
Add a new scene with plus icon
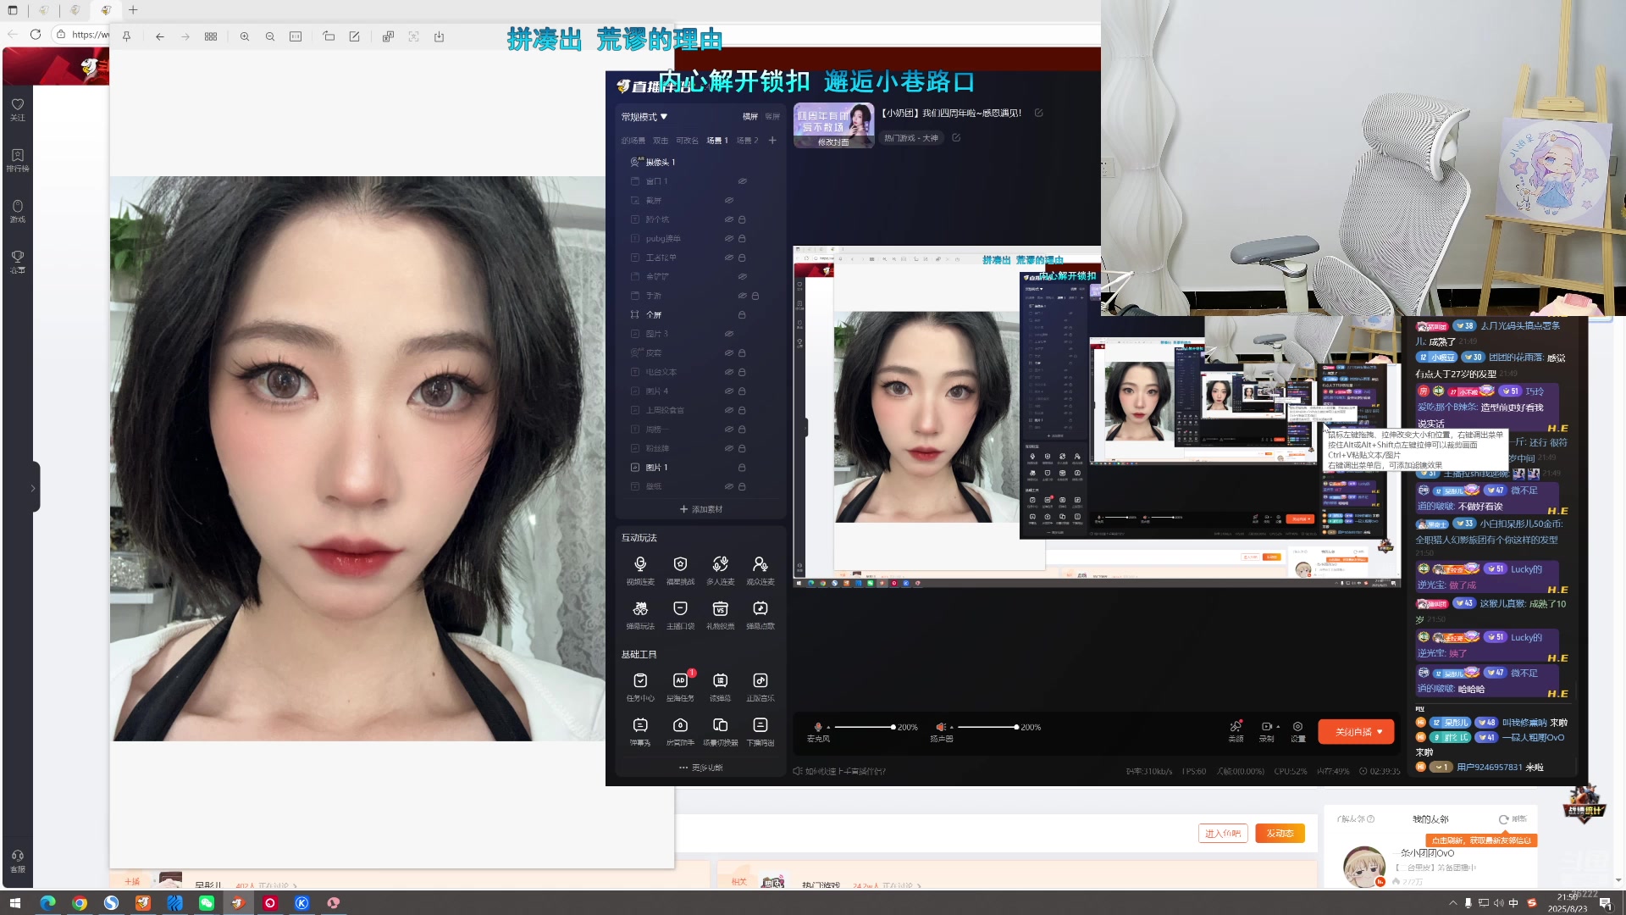[772, 140]
